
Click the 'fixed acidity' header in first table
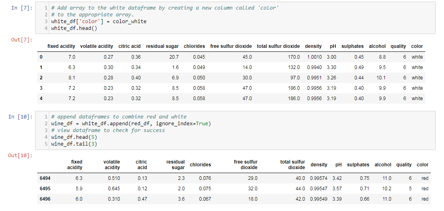(61, 46)
